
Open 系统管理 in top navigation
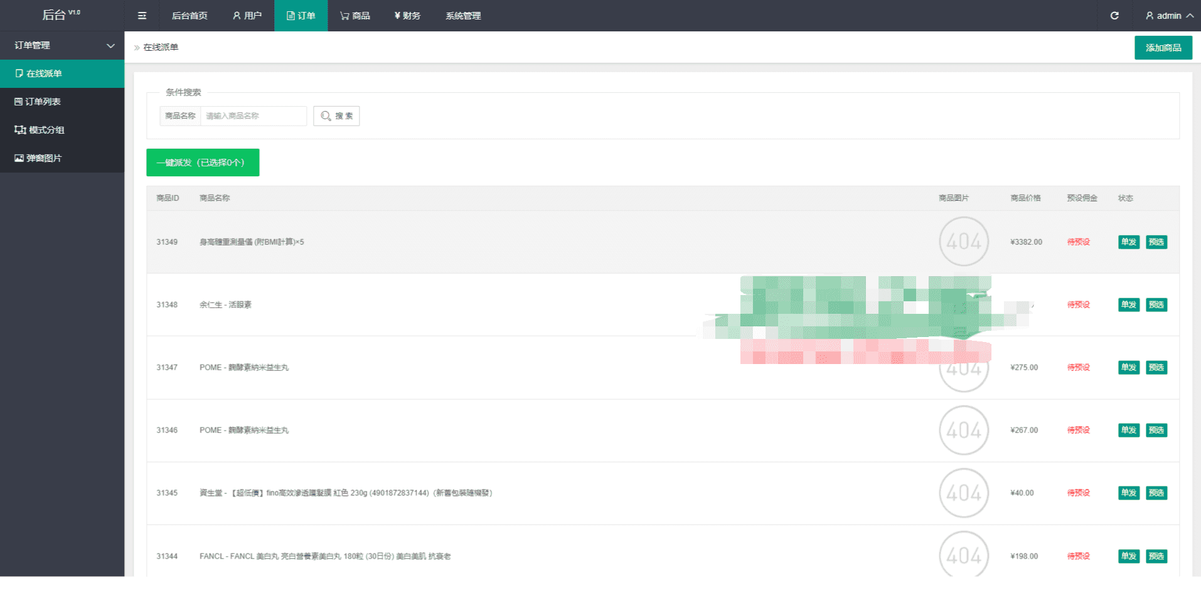pyautogui.click(x=463, y=16)
